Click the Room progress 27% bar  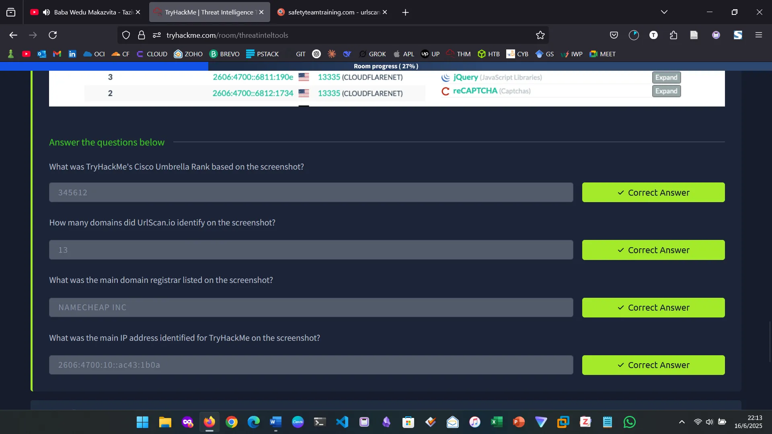386,66
